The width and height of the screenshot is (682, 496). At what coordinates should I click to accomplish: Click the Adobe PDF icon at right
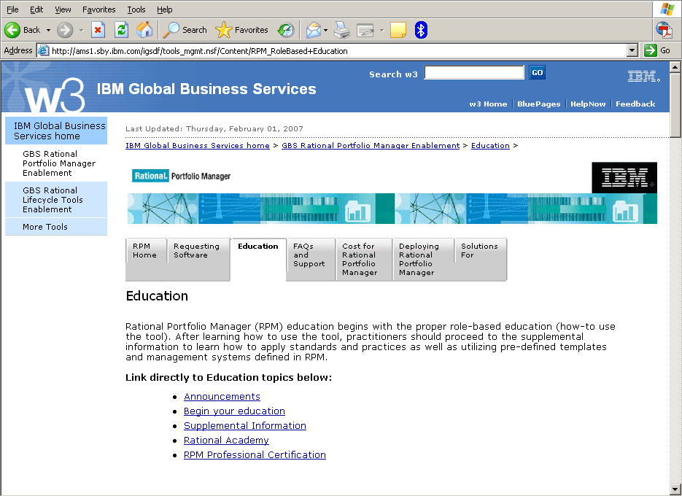[x=664, y=30]
